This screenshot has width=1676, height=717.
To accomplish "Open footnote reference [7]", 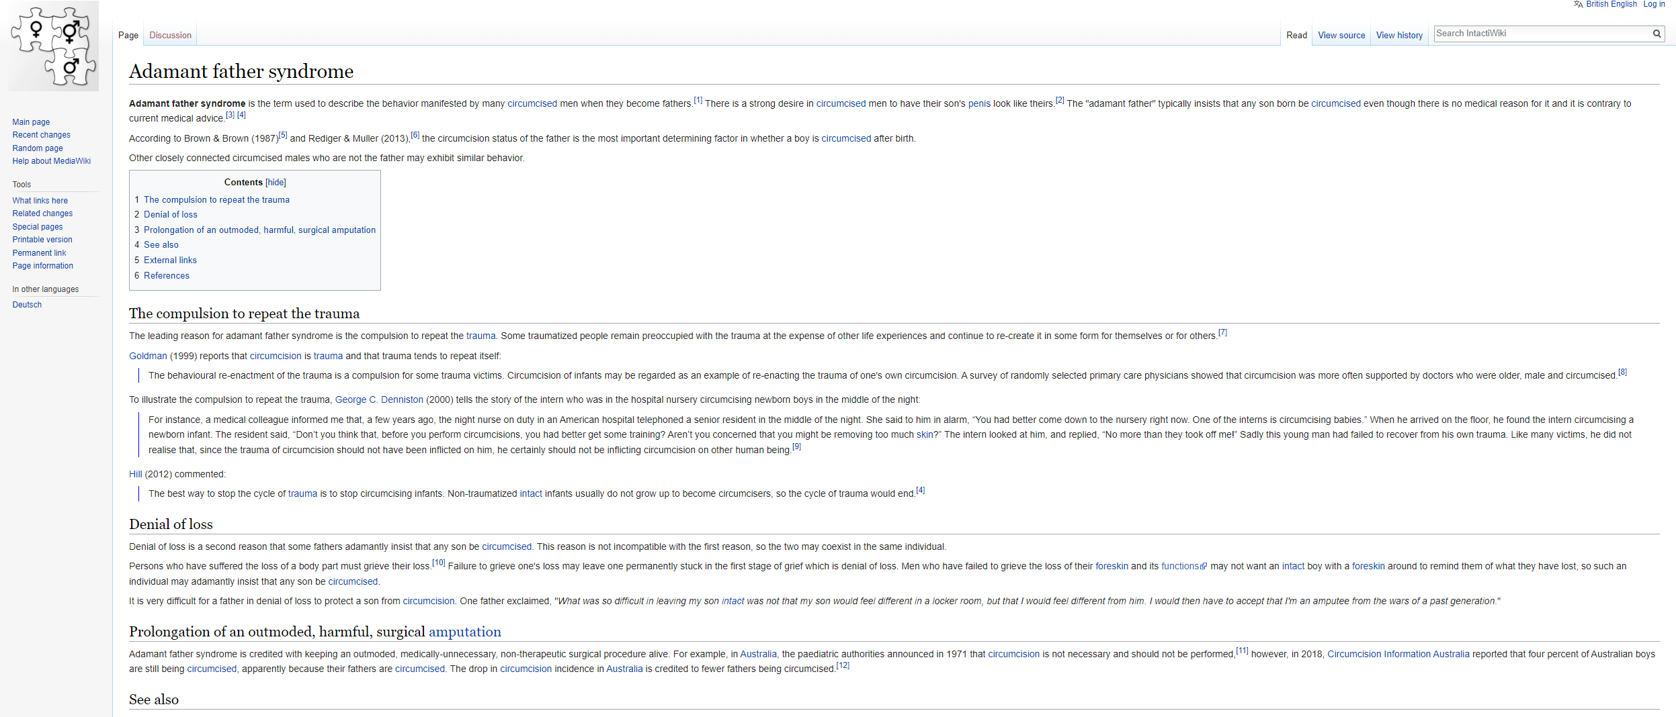I will (x=1222, y=333).
